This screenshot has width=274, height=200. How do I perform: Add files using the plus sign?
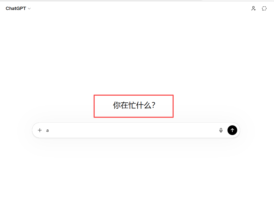pos(40,130)
